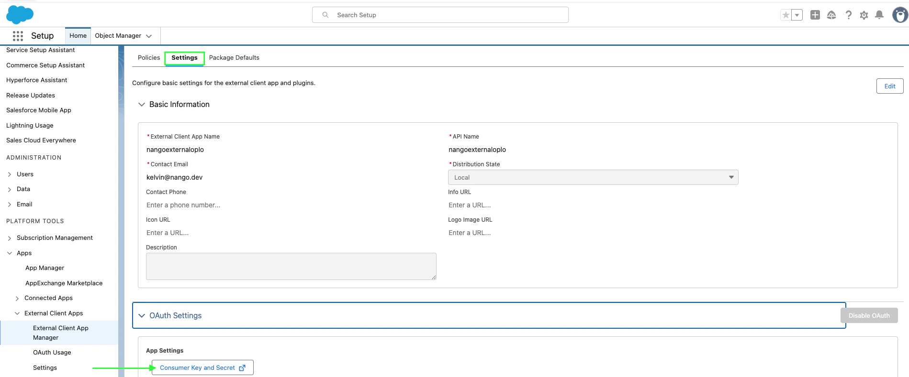909x377 pixels.
Task: Expand the Object Manager chevron menu
Action: click(x=149, y=36)
